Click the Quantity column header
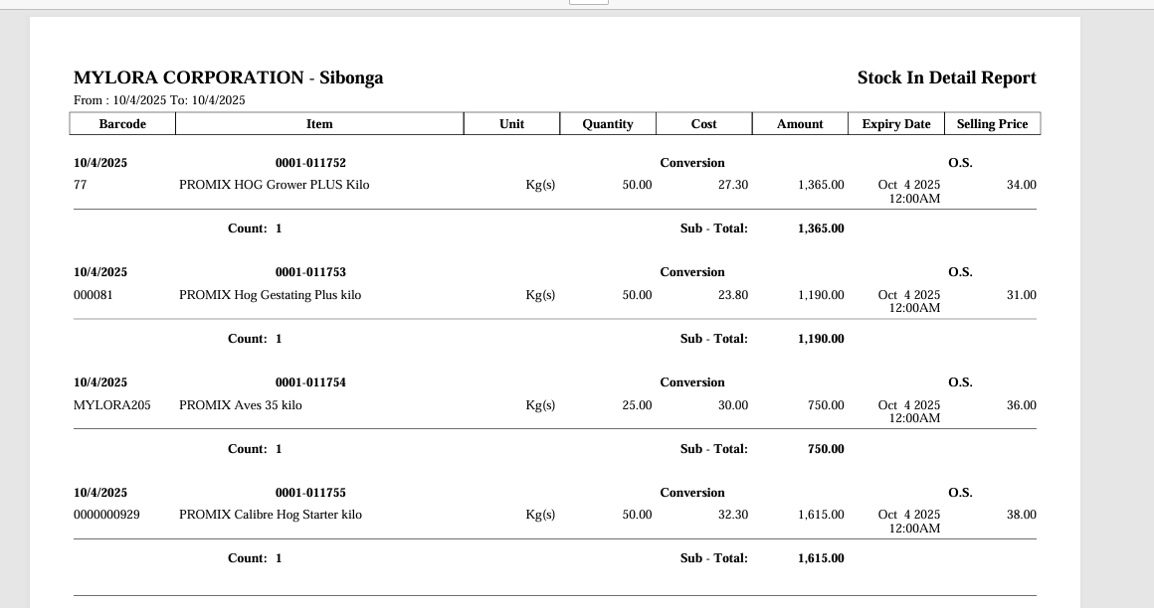Image resolution: width=1154 pixels, height=608 pixels. 608,124
